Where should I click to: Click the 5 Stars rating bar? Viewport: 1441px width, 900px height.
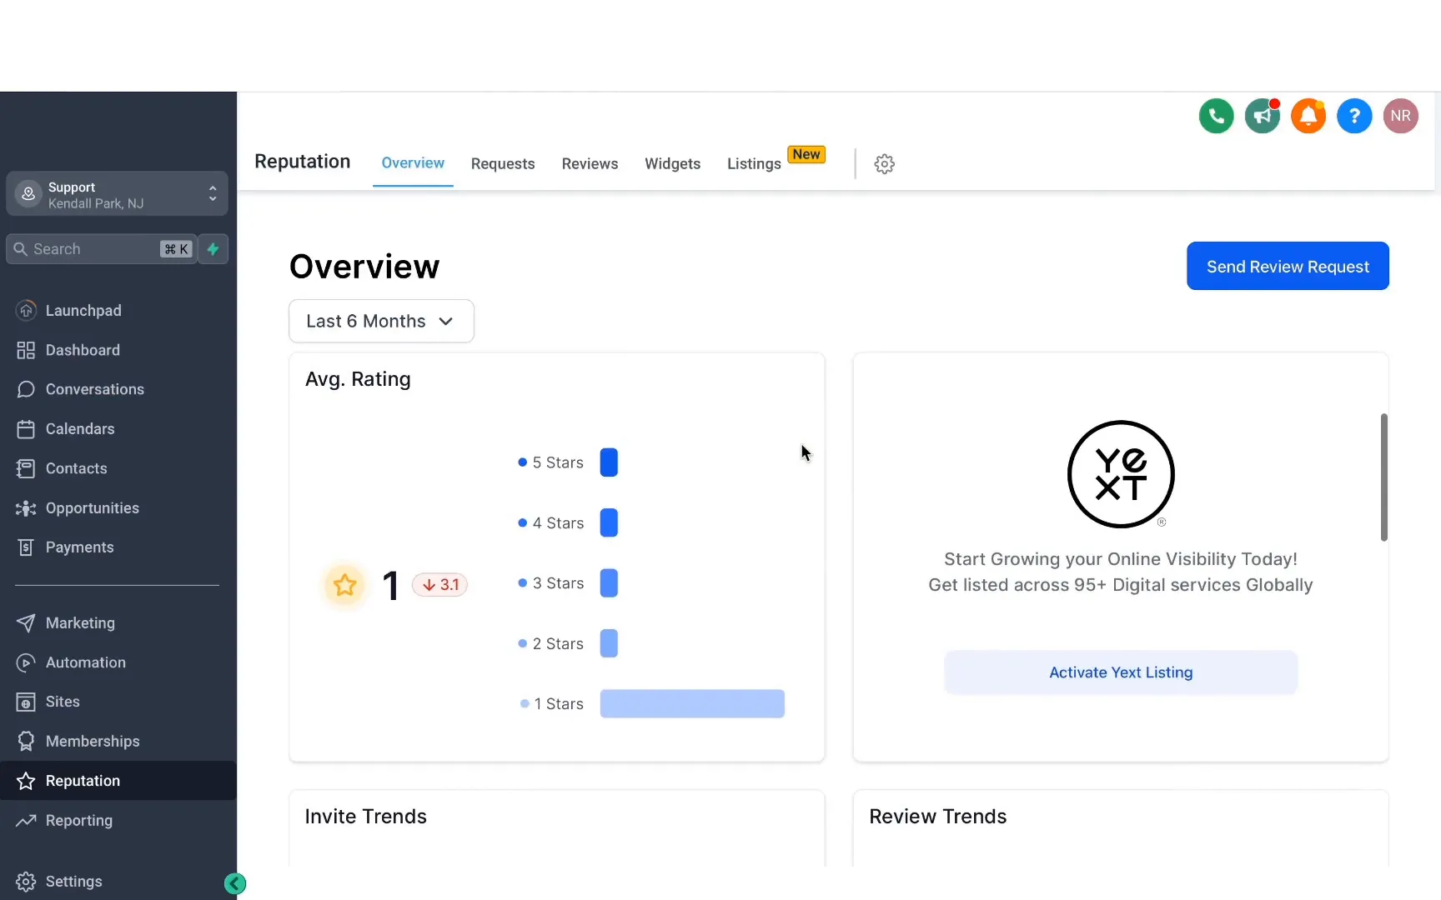(609, 462)
